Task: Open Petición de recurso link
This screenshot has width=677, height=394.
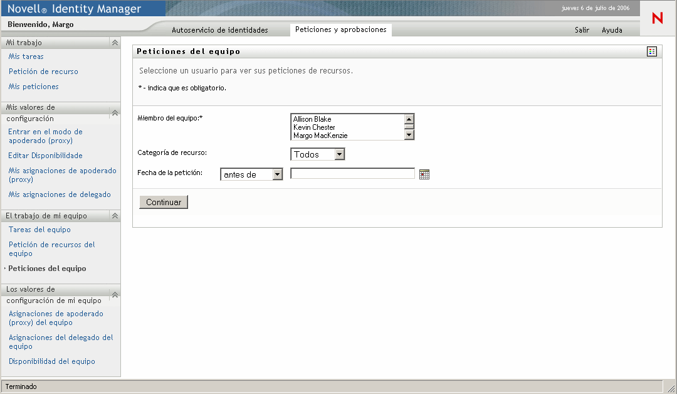Action: [43, 72]
